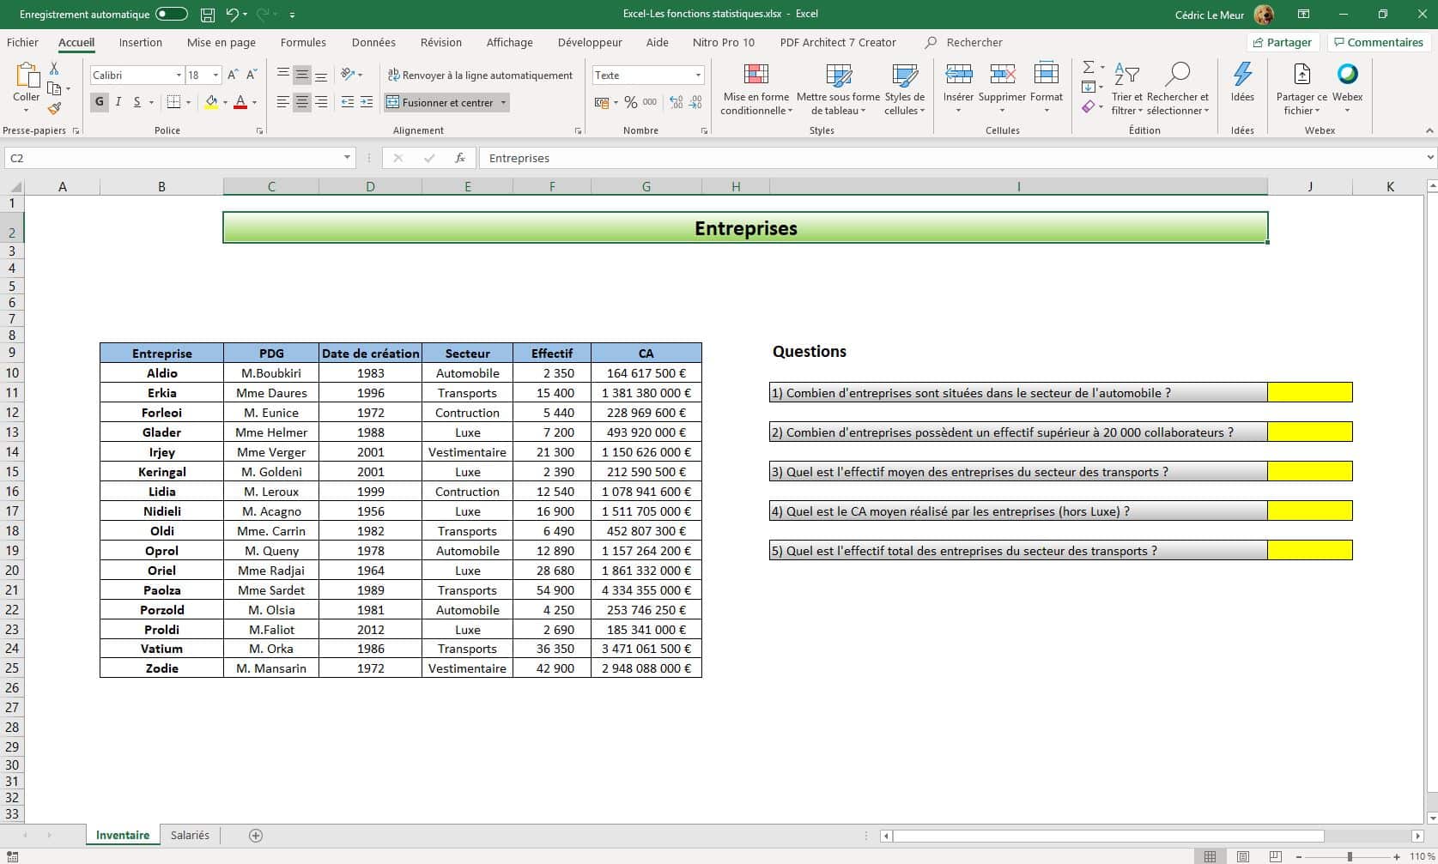The height and width of the screenshot is (864, 1438).
Task: Click the Save icon in title bar
Action: [207, 15]
